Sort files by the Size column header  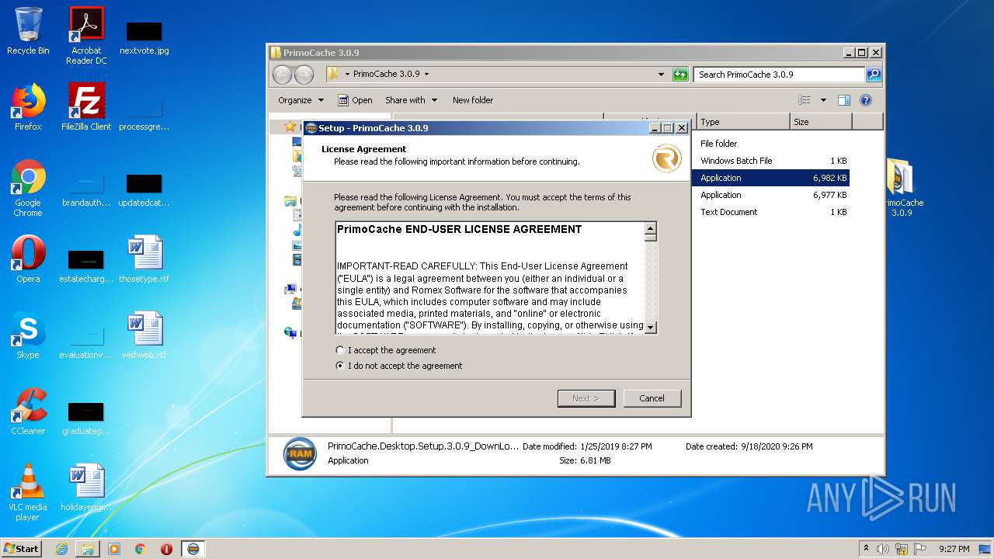[x=821, y=122]
